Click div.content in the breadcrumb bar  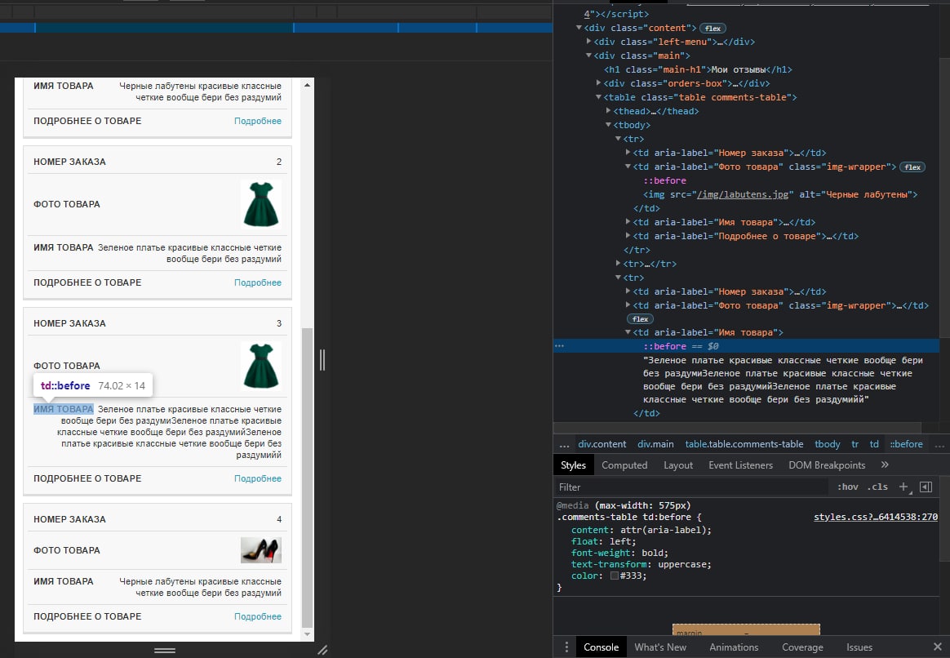[602, 444]
